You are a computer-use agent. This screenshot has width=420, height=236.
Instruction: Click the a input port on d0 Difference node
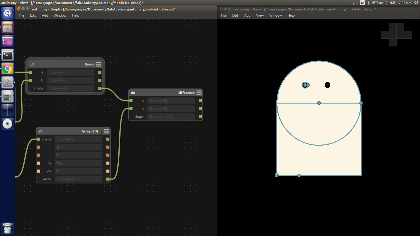pyautogui.click(x=131, y=100)
